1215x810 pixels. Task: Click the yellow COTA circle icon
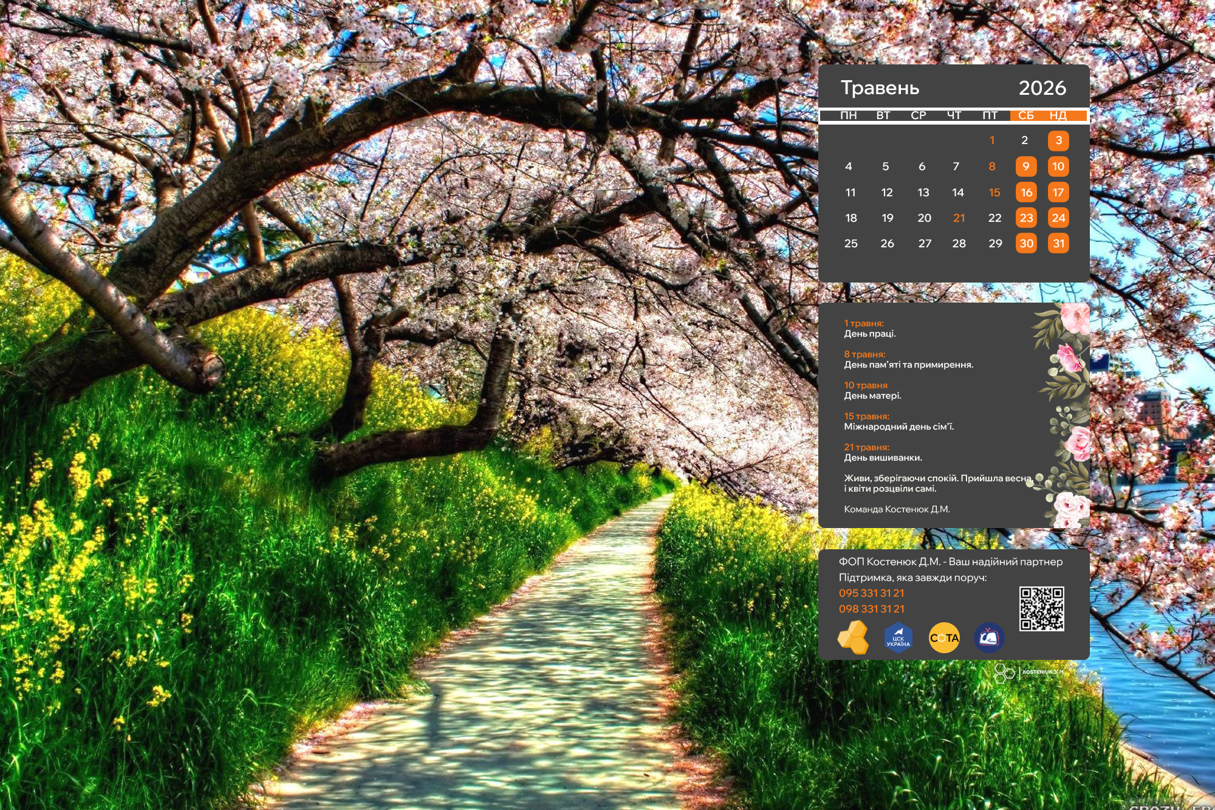944,638
